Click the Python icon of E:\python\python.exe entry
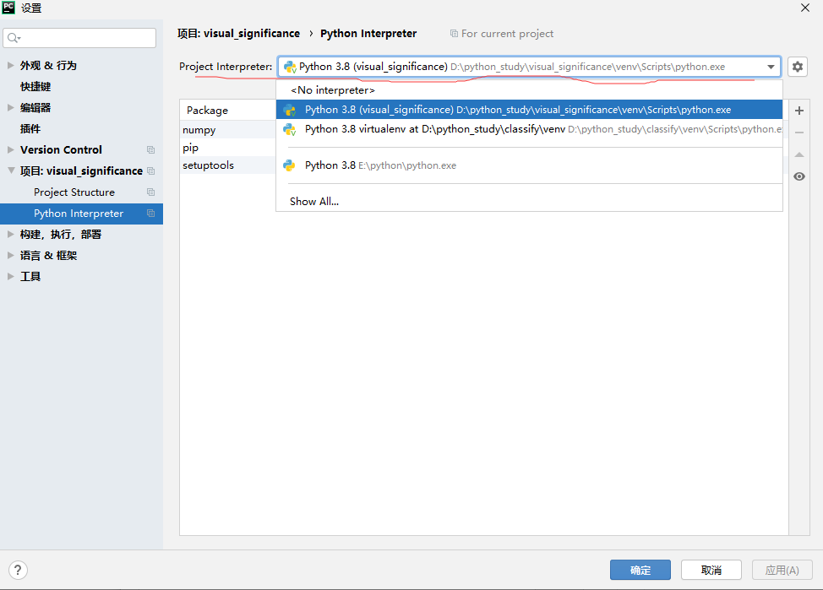This screenshot has width=823, height=590. pyautogui.click(x=289, y=165)
